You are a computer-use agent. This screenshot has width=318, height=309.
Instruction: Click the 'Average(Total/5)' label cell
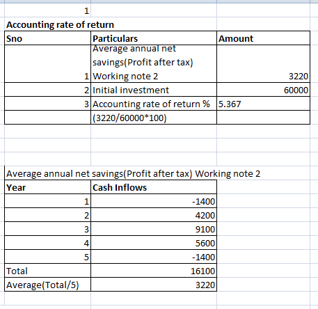(47, 285)
